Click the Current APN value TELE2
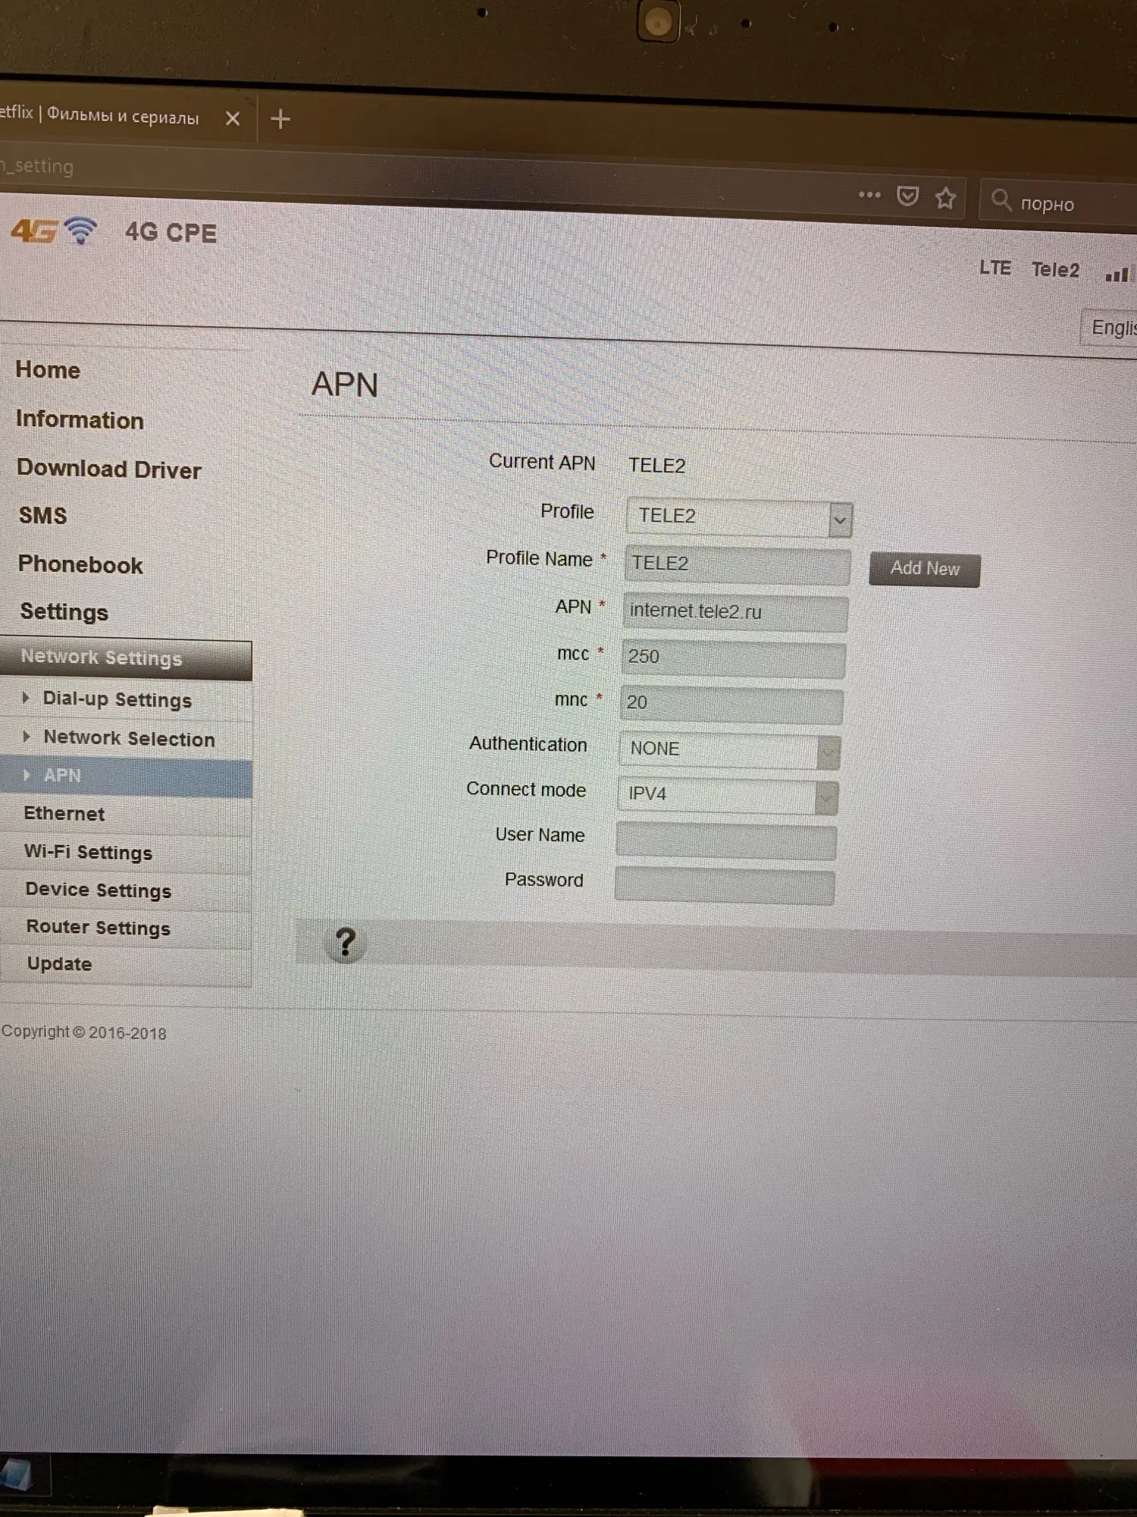 pyautogui.click(x=656, y=465)
